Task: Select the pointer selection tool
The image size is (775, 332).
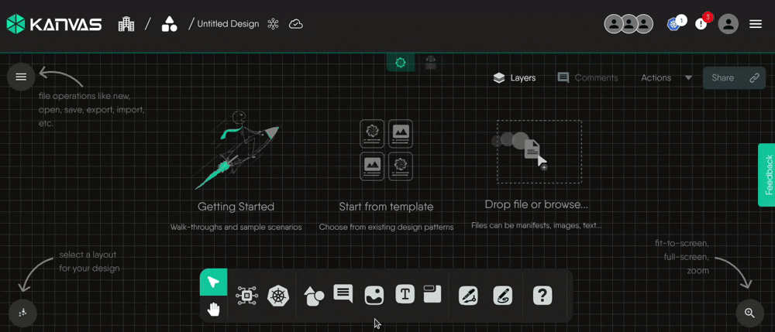Action: point(213,282)
